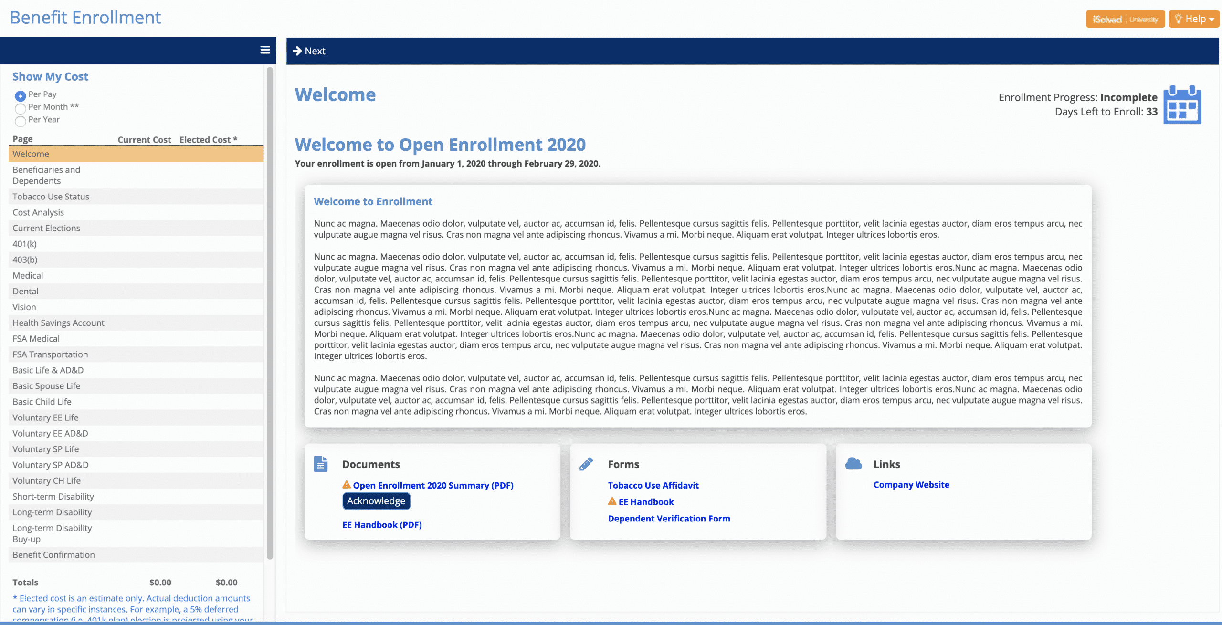
Task: Acknowledge the Open Enrollment summary document
Action: [376, 501]
